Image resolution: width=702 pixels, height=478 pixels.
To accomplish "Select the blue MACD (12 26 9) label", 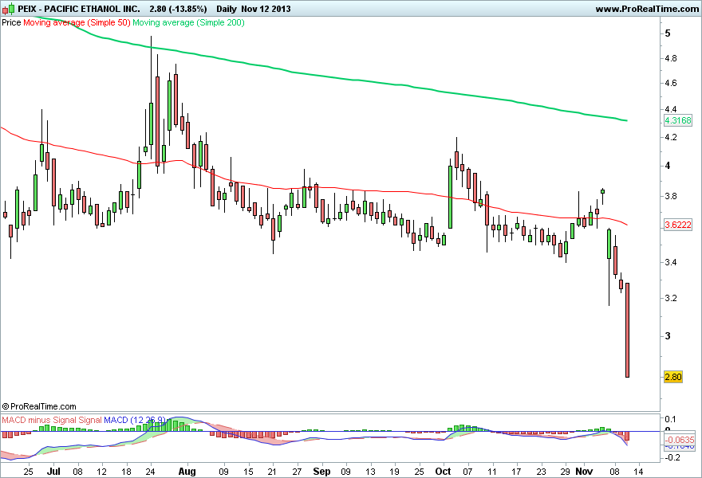I will tap(135, 420).
